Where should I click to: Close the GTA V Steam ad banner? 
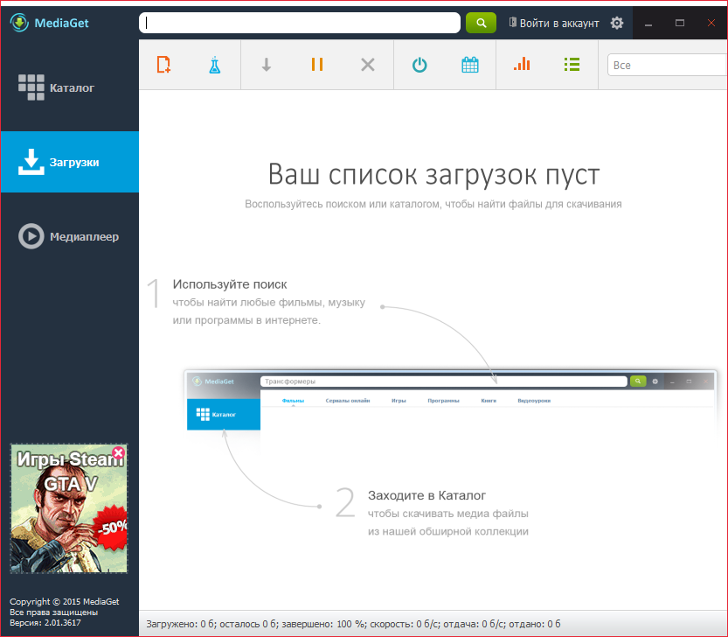point(119,452)
